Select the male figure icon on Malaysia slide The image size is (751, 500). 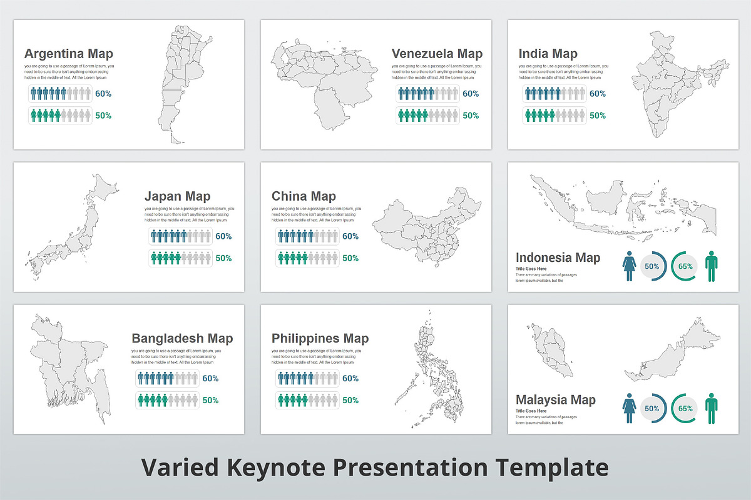click(x=712, y=408)
